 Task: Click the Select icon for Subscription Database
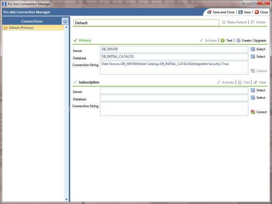[253, 98]
